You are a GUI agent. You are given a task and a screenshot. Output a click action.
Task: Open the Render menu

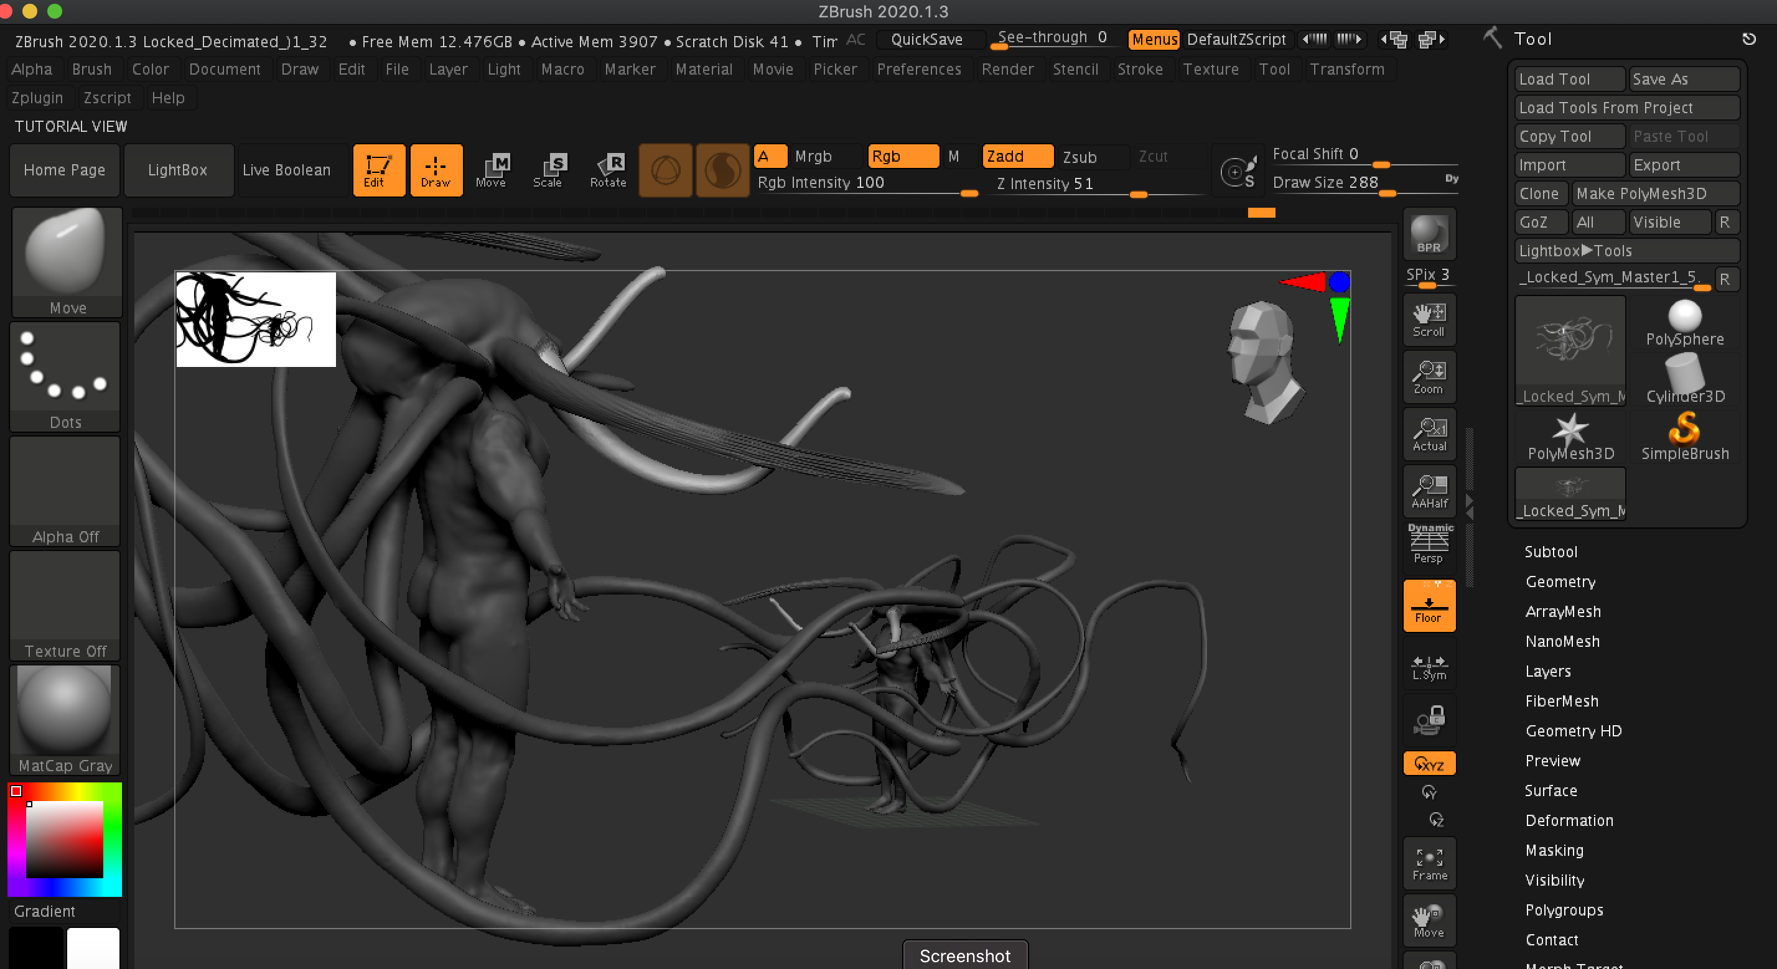[1007, 69]
